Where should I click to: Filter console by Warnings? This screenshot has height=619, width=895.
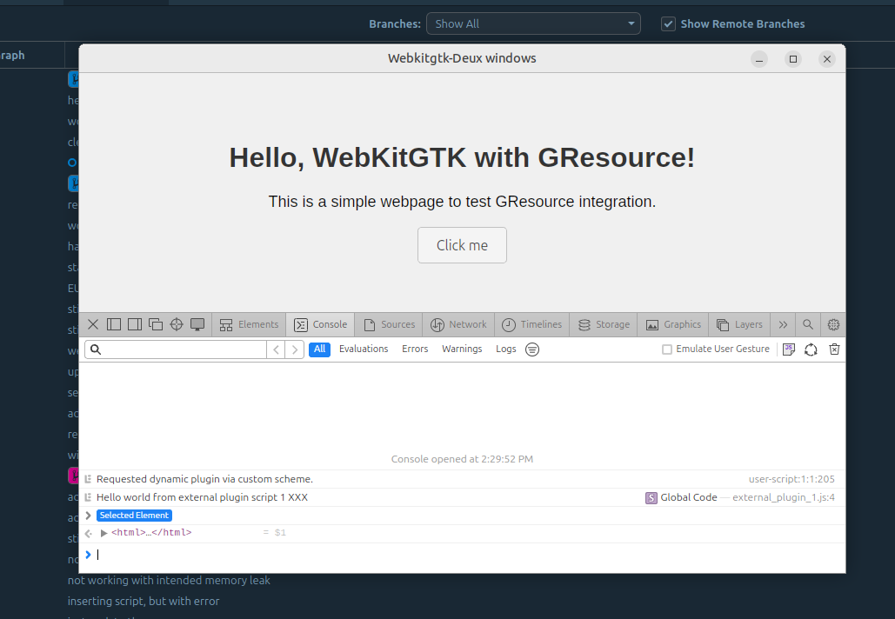[x=462, y=349]
